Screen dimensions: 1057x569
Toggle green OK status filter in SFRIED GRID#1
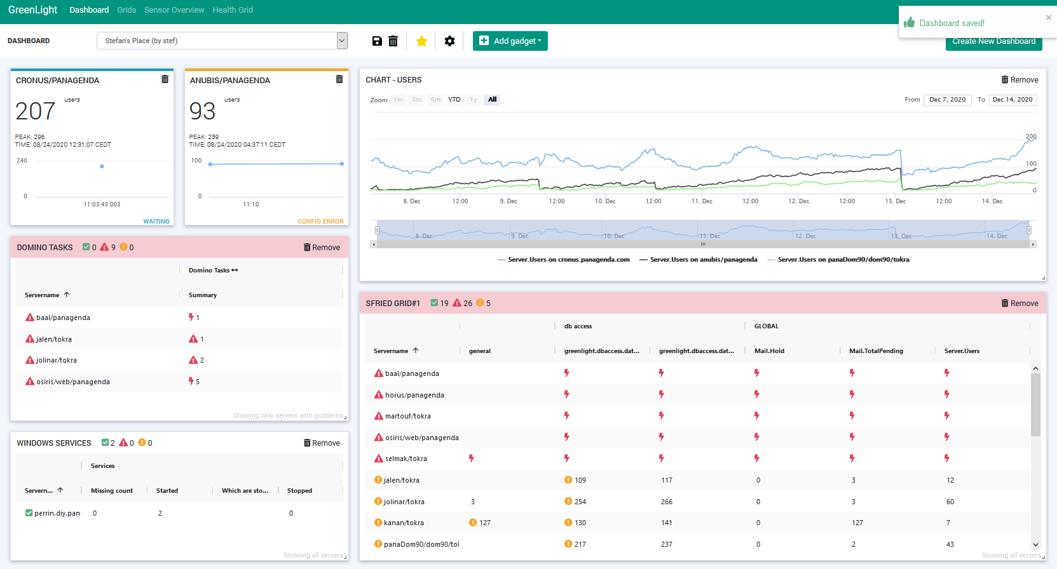point(434,303)
